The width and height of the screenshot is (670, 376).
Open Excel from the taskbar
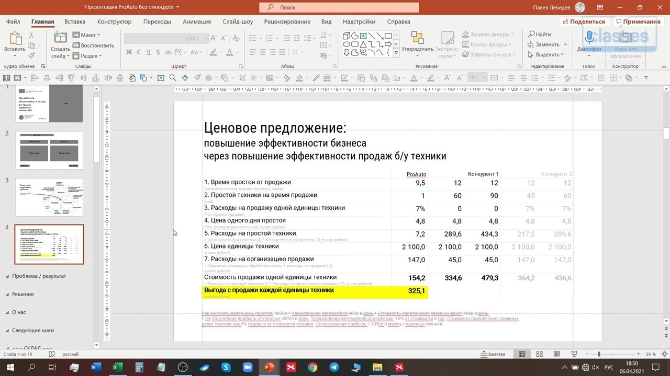[x=118, y=368]
